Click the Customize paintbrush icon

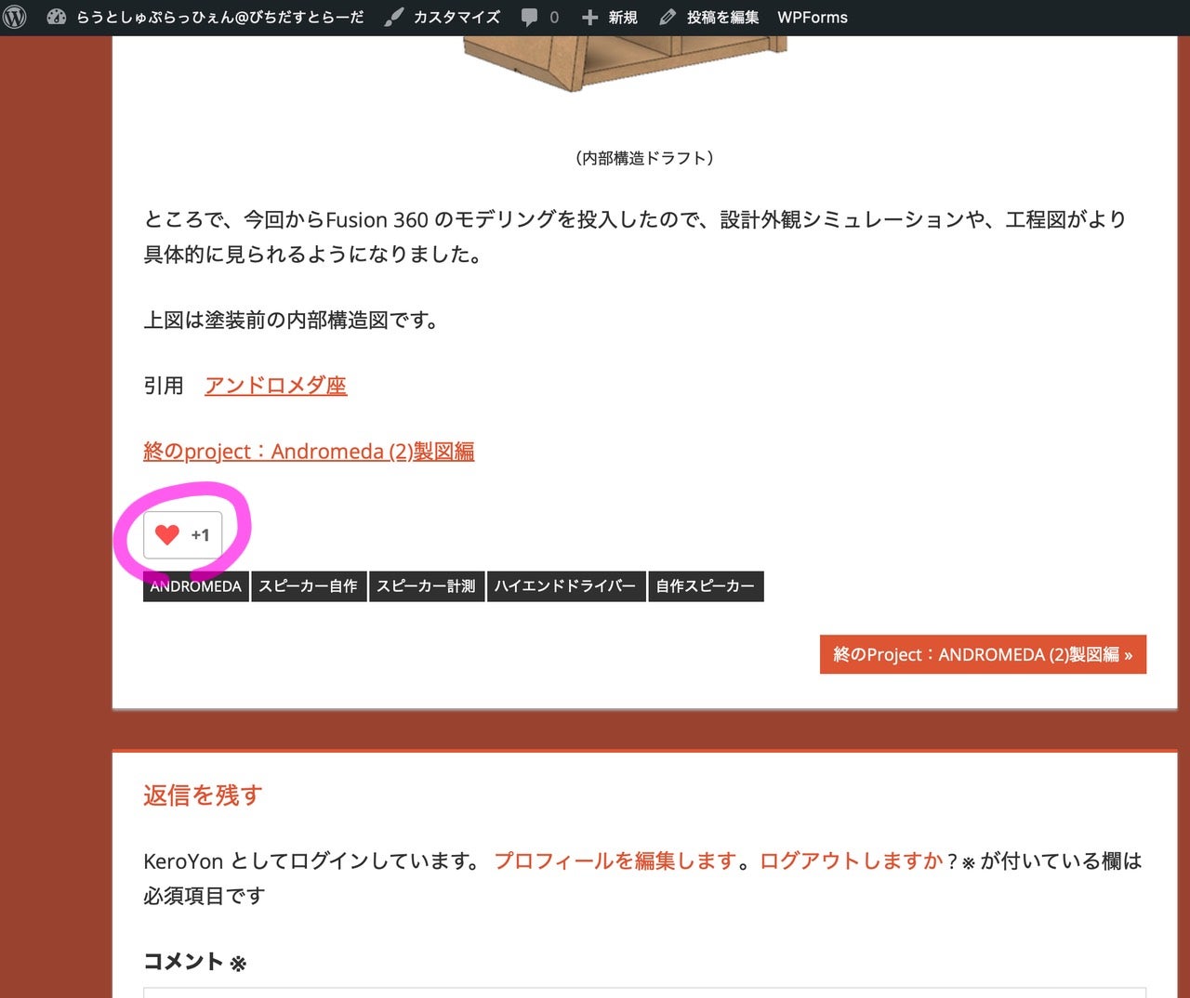click(x=394, y=17)
